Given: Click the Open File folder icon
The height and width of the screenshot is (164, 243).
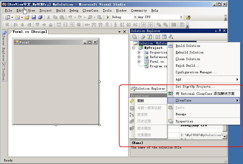Looking at the screenshot, I should 27,17.
